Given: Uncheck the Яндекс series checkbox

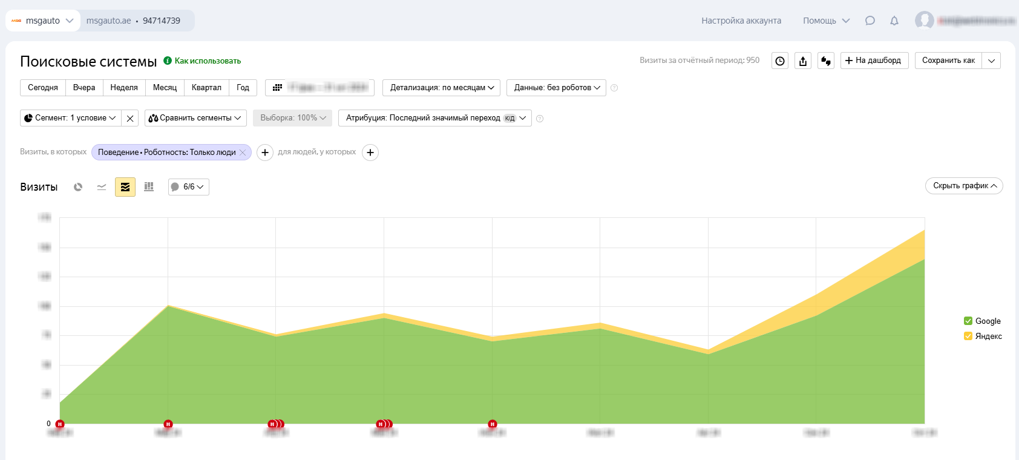Looking at the screenshot, I should coord(968,336).
